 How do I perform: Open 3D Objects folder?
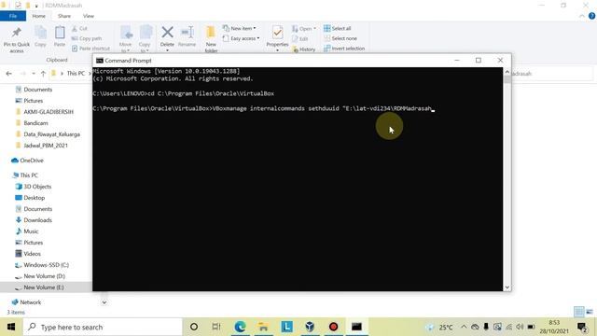point(37,187)
